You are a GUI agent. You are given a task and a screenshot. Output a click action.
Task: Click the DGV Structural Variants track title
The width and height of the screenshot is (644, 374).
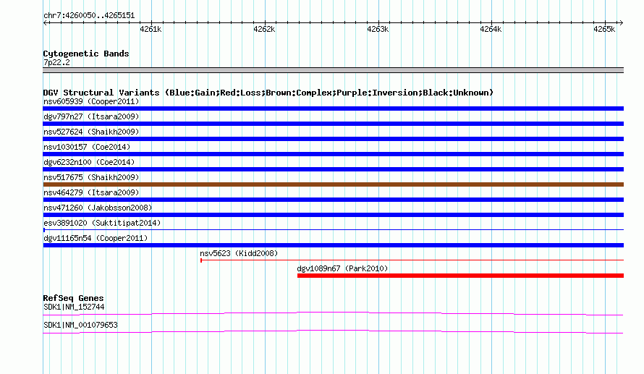(268, 93)
